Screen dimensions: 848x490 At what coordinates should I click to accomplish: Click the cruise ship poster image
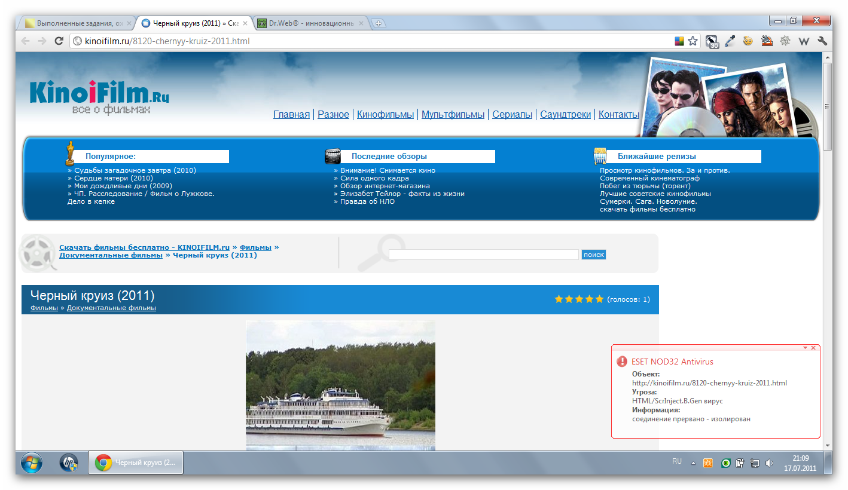pyautogui.click(x=340, y=385)
